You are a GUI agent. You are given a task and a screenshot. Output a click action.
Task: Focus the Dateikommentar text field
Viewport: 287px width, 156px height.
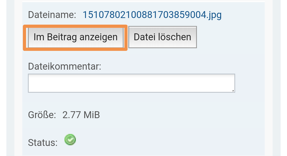131,83
